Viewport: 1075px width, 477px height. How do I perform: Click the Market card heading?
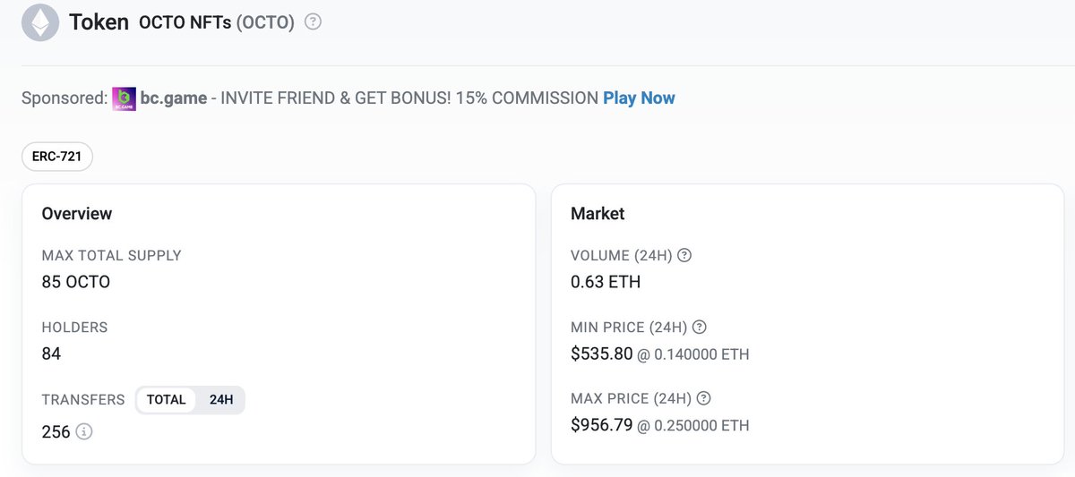tap(598, 213)
